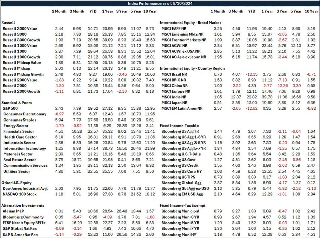This screenshot has width=320, height=238.
Task: Select the 39.73 value in MSCI India row
Action: click(267, 97)
